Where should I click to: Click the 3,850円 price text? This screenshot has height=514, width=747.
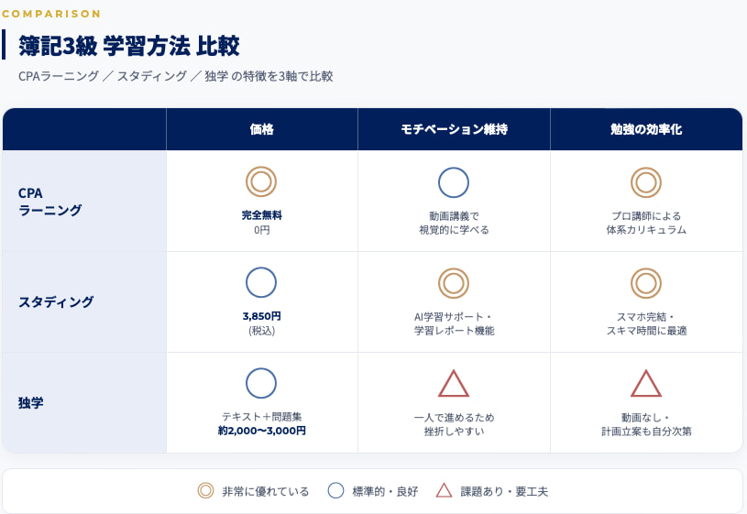(261, 316)
